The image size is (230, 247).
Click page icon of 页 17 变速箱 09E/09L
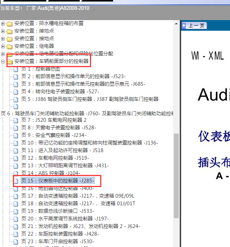[x=16, y=196]
